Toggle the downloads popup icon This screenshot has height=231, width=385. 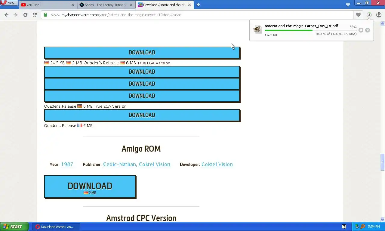point(369,15)
